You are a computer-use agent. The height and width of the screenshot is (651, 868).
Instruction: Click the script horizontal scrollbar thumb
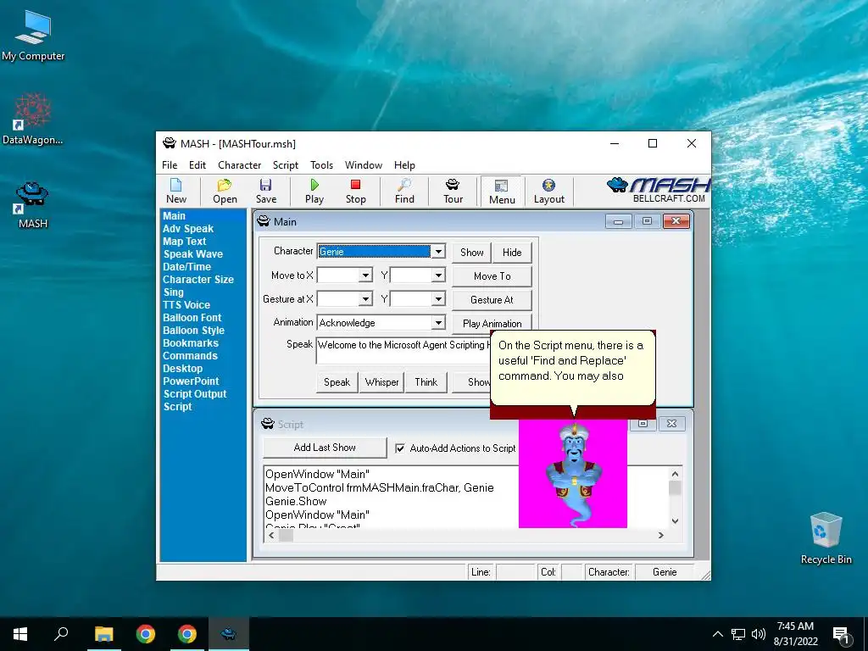286,536
